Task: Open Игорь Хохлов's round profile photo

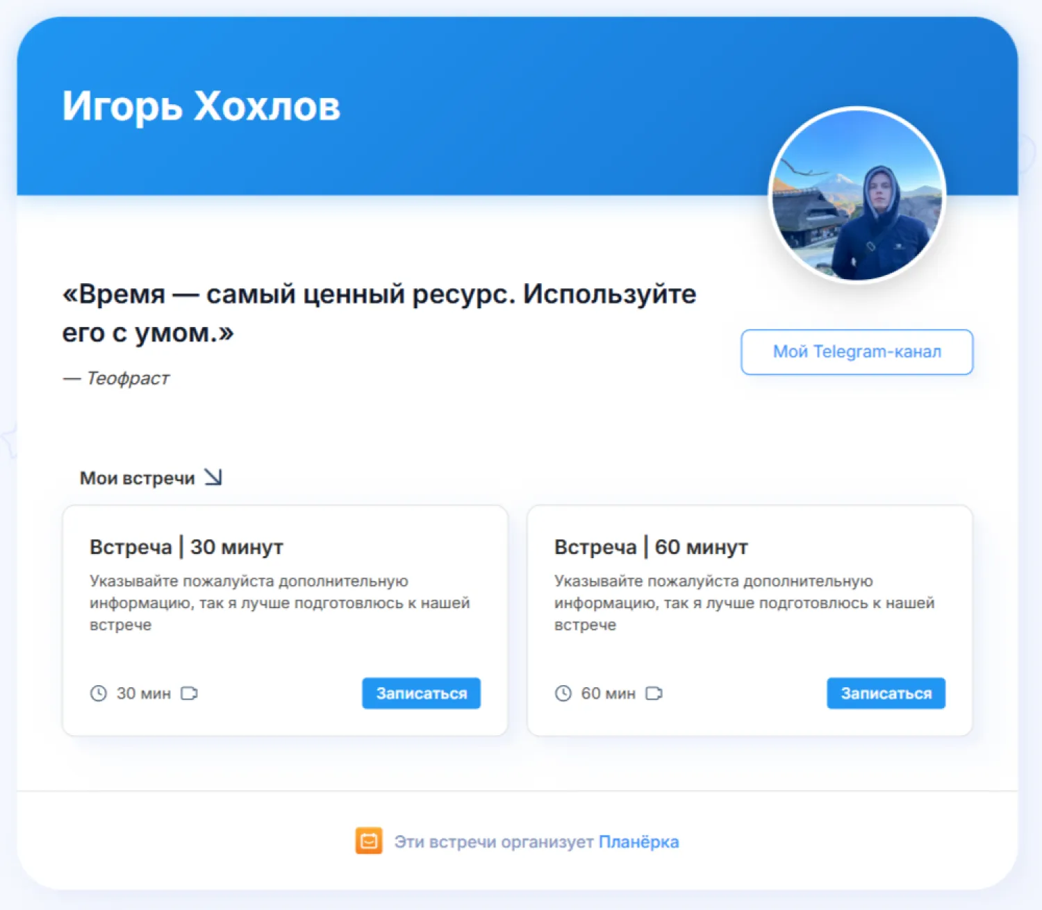Action: [857, 195]
